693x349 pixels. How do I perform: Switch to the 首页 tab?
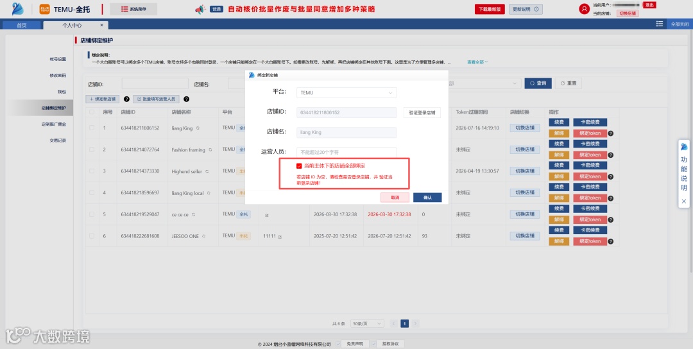click(22, 25)
